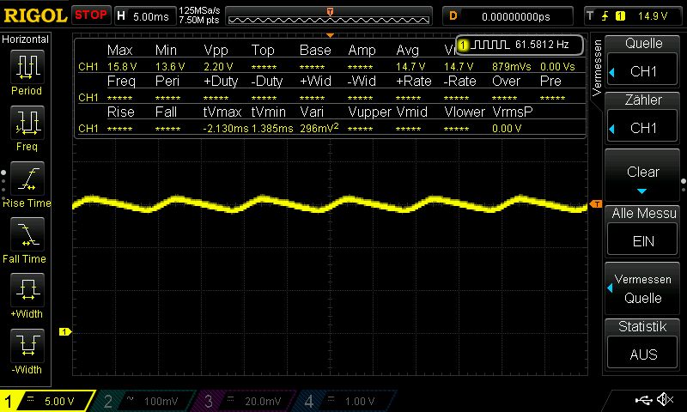Select the Rise Time measurement icon
The height and width of the screenshot is (412, 687).
[27, 179]
